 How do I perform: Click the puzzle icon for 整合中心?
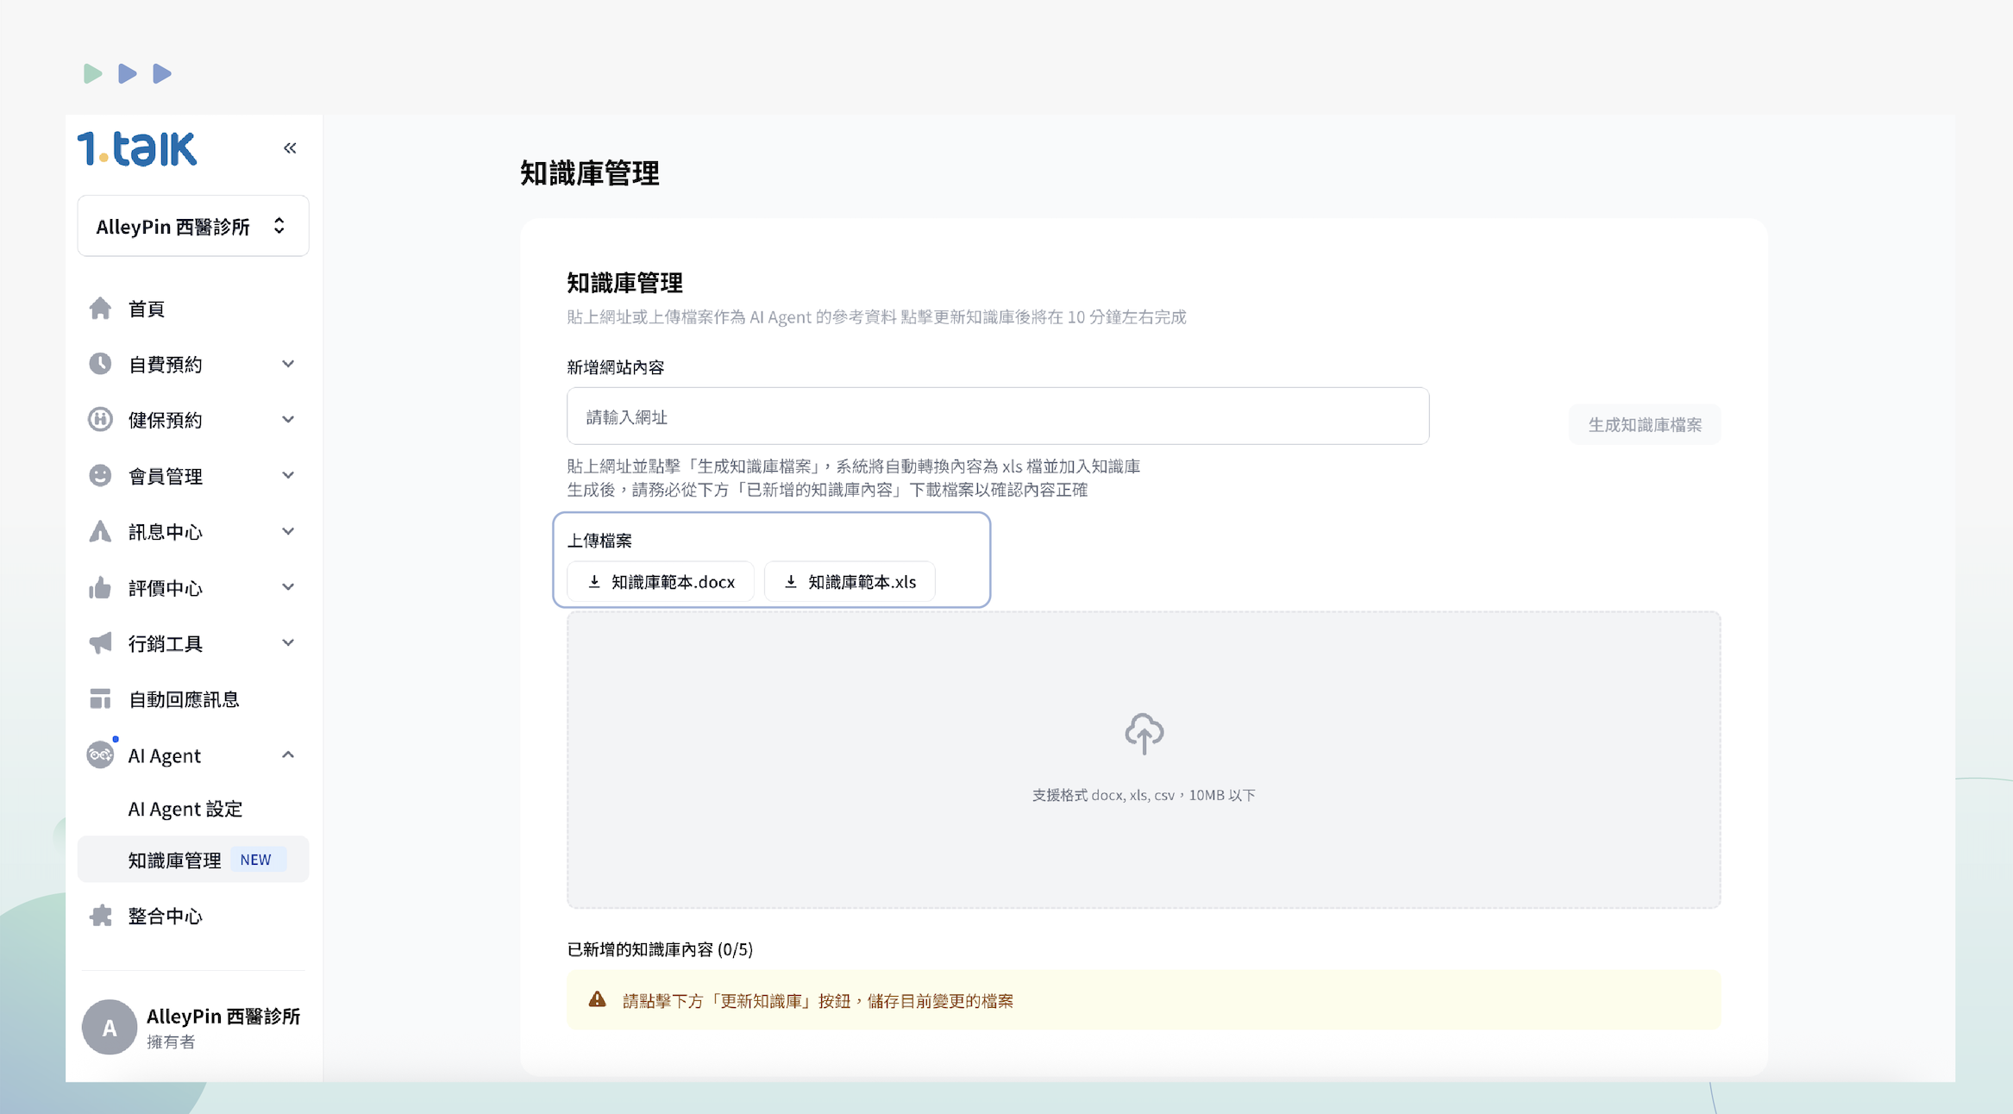(100, 916)
